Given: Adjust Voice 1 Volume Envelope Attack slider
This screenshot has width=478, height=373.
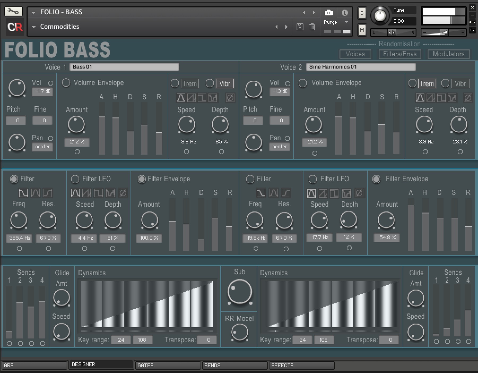Looking at the screenshot, I should 102,128.
